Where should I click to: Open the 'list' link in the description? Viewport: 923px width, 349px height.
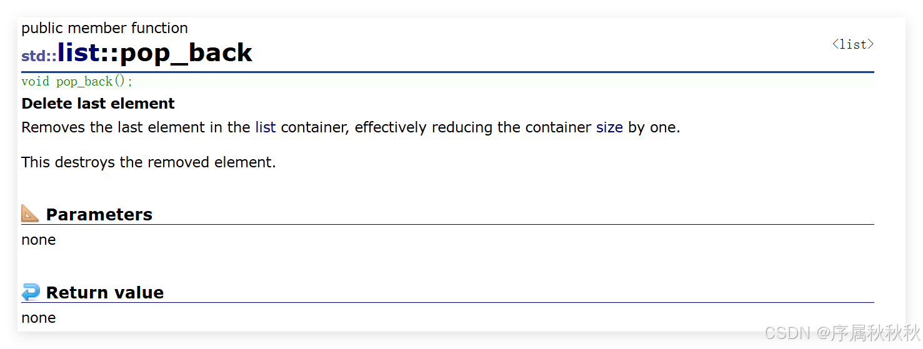pyautogui.click(x=265, y=127)
